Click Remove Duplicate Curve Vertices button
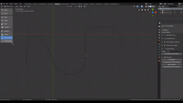 pyautogui.click(x=171, y=67)
